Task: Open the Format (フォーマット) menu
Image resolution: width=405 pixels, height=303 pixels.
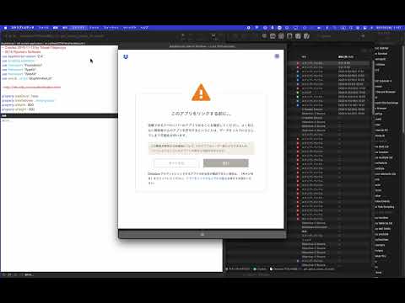Action: pyautogui.click(x=111, y=28)
